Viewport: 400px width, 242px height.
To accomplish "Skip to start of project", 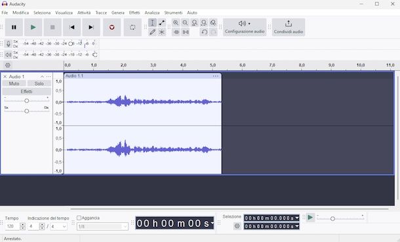I will [72, 27].
